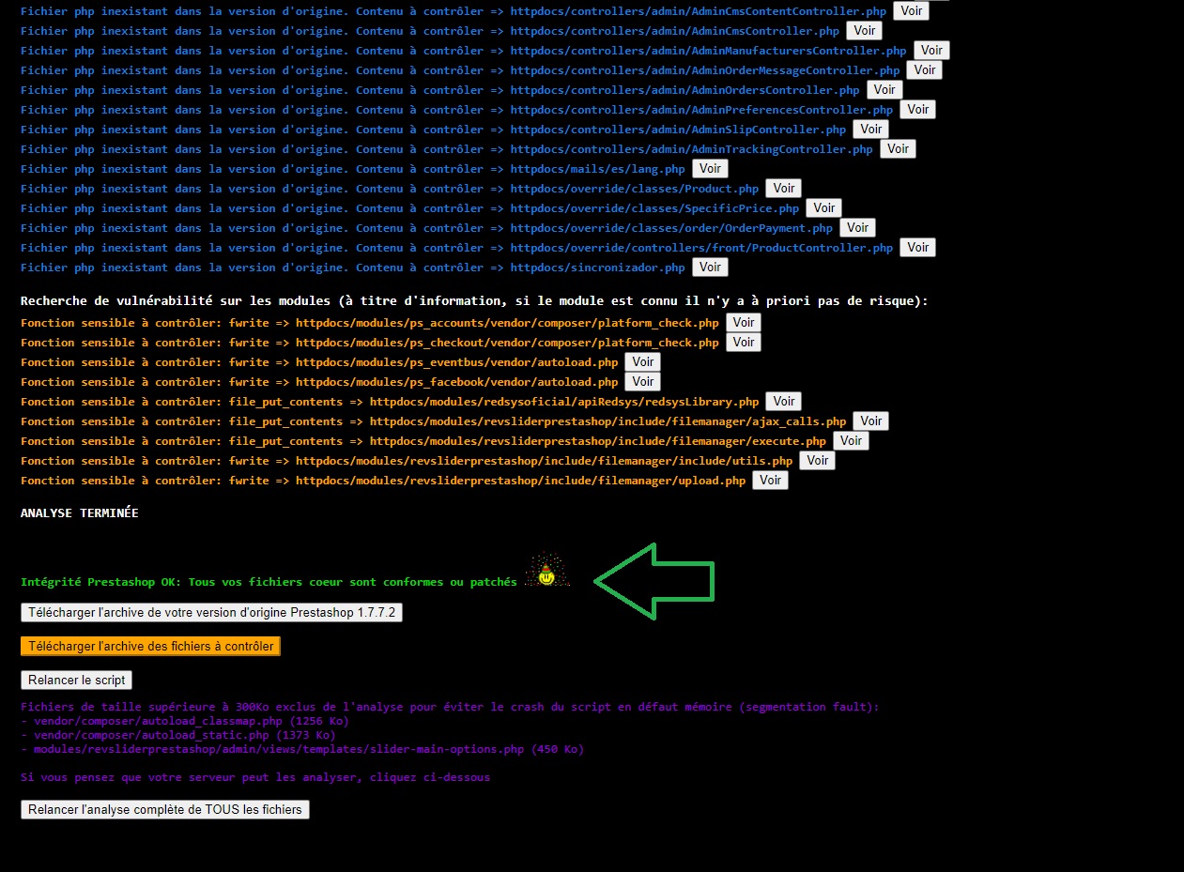Click Voir for OrderPayment.php
The width and height of the screenshot is (1184, 872).
coord(857,228)
